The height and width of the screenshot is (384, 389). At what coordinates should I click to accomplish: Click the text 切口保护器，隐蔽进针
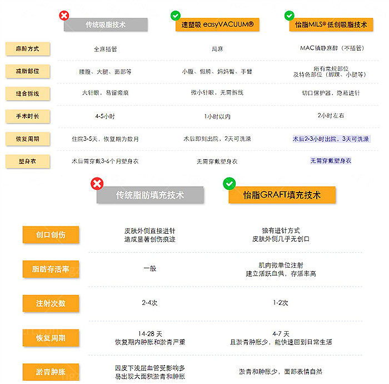pyautogui.click(x=331, y=93)
